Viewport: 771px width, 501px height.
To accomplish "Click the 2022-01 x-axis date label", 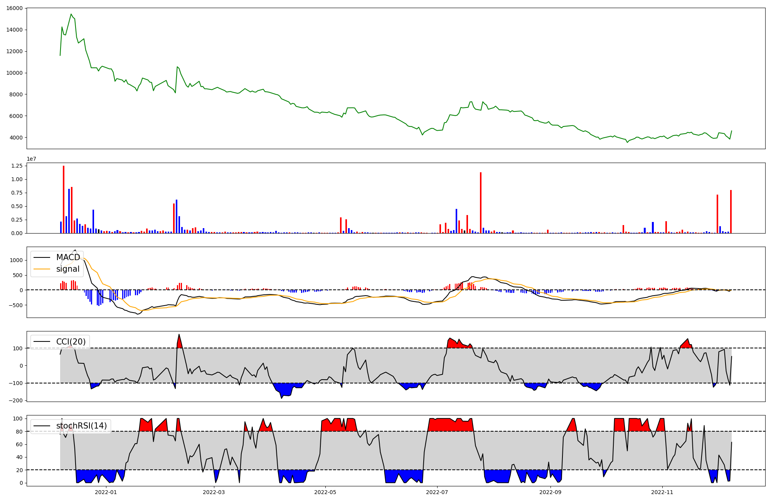I will tap(106, 492).
